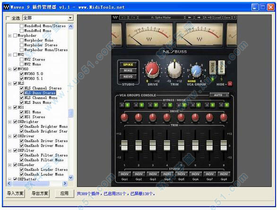Uncheck the NLS Channel Stereo checkbox
The image size is (277, 210).
[x=22, y=88]
